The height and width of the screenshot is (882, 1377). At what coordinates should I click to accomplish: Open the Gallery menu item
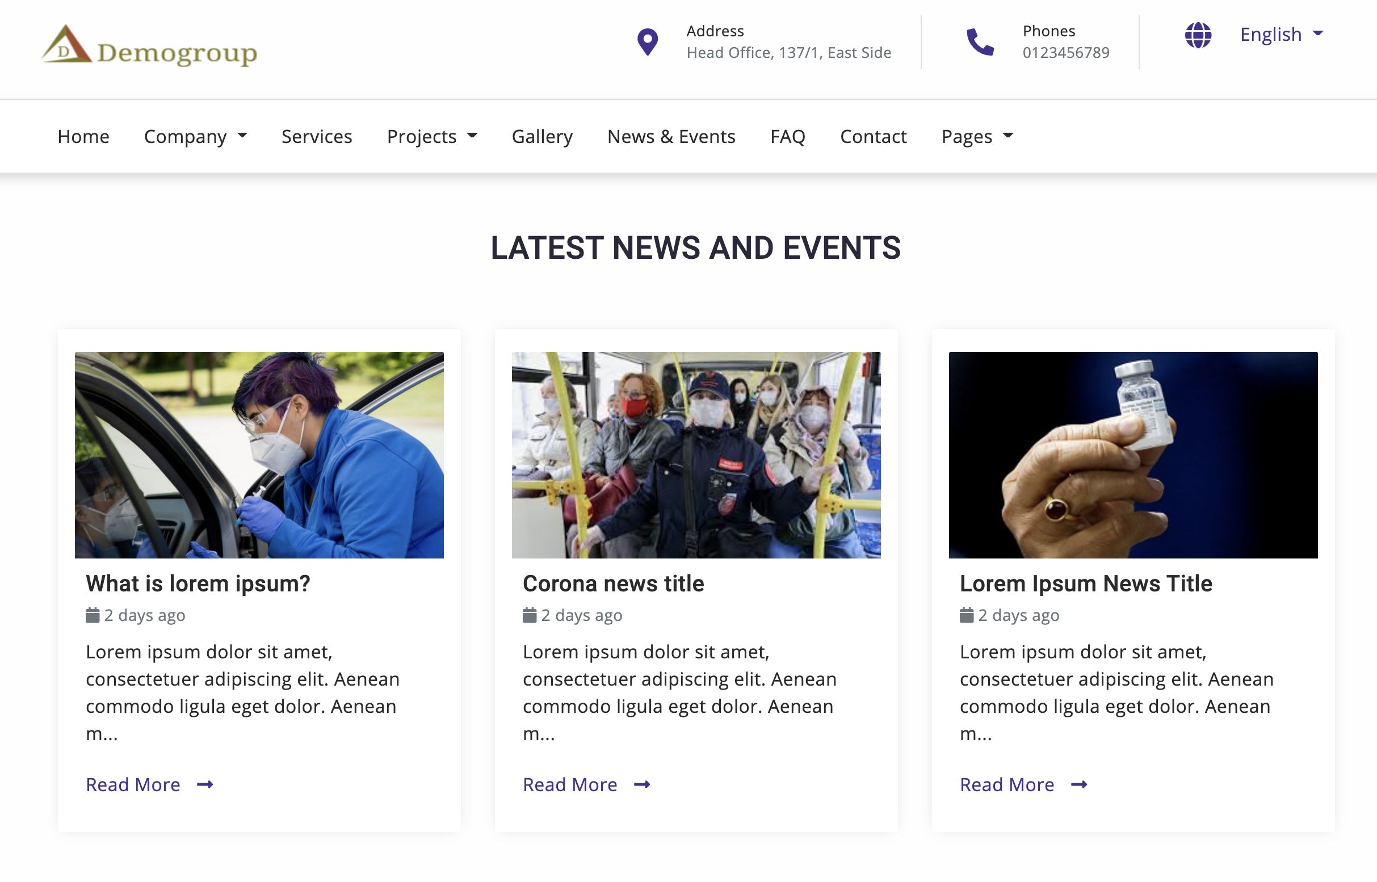click(x=542, y=136)
